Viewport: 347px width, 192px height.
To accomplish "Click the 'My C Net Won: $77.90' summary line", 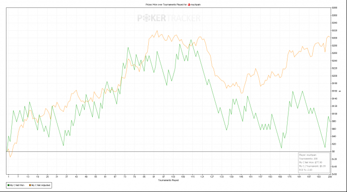I will tap(310, 162).
